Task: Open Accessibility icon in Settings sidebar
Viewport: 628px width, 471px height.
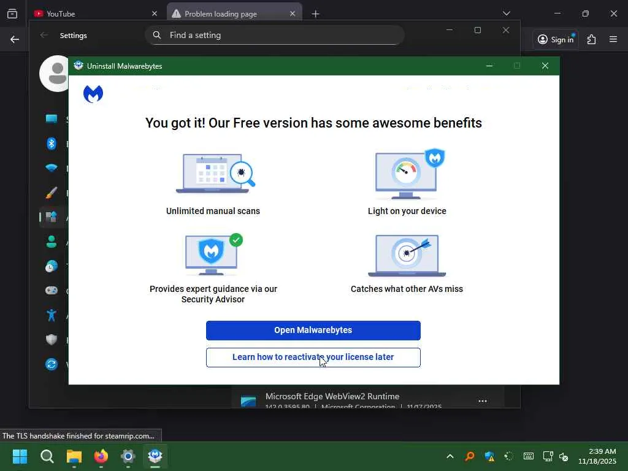Action: point(52,315)
